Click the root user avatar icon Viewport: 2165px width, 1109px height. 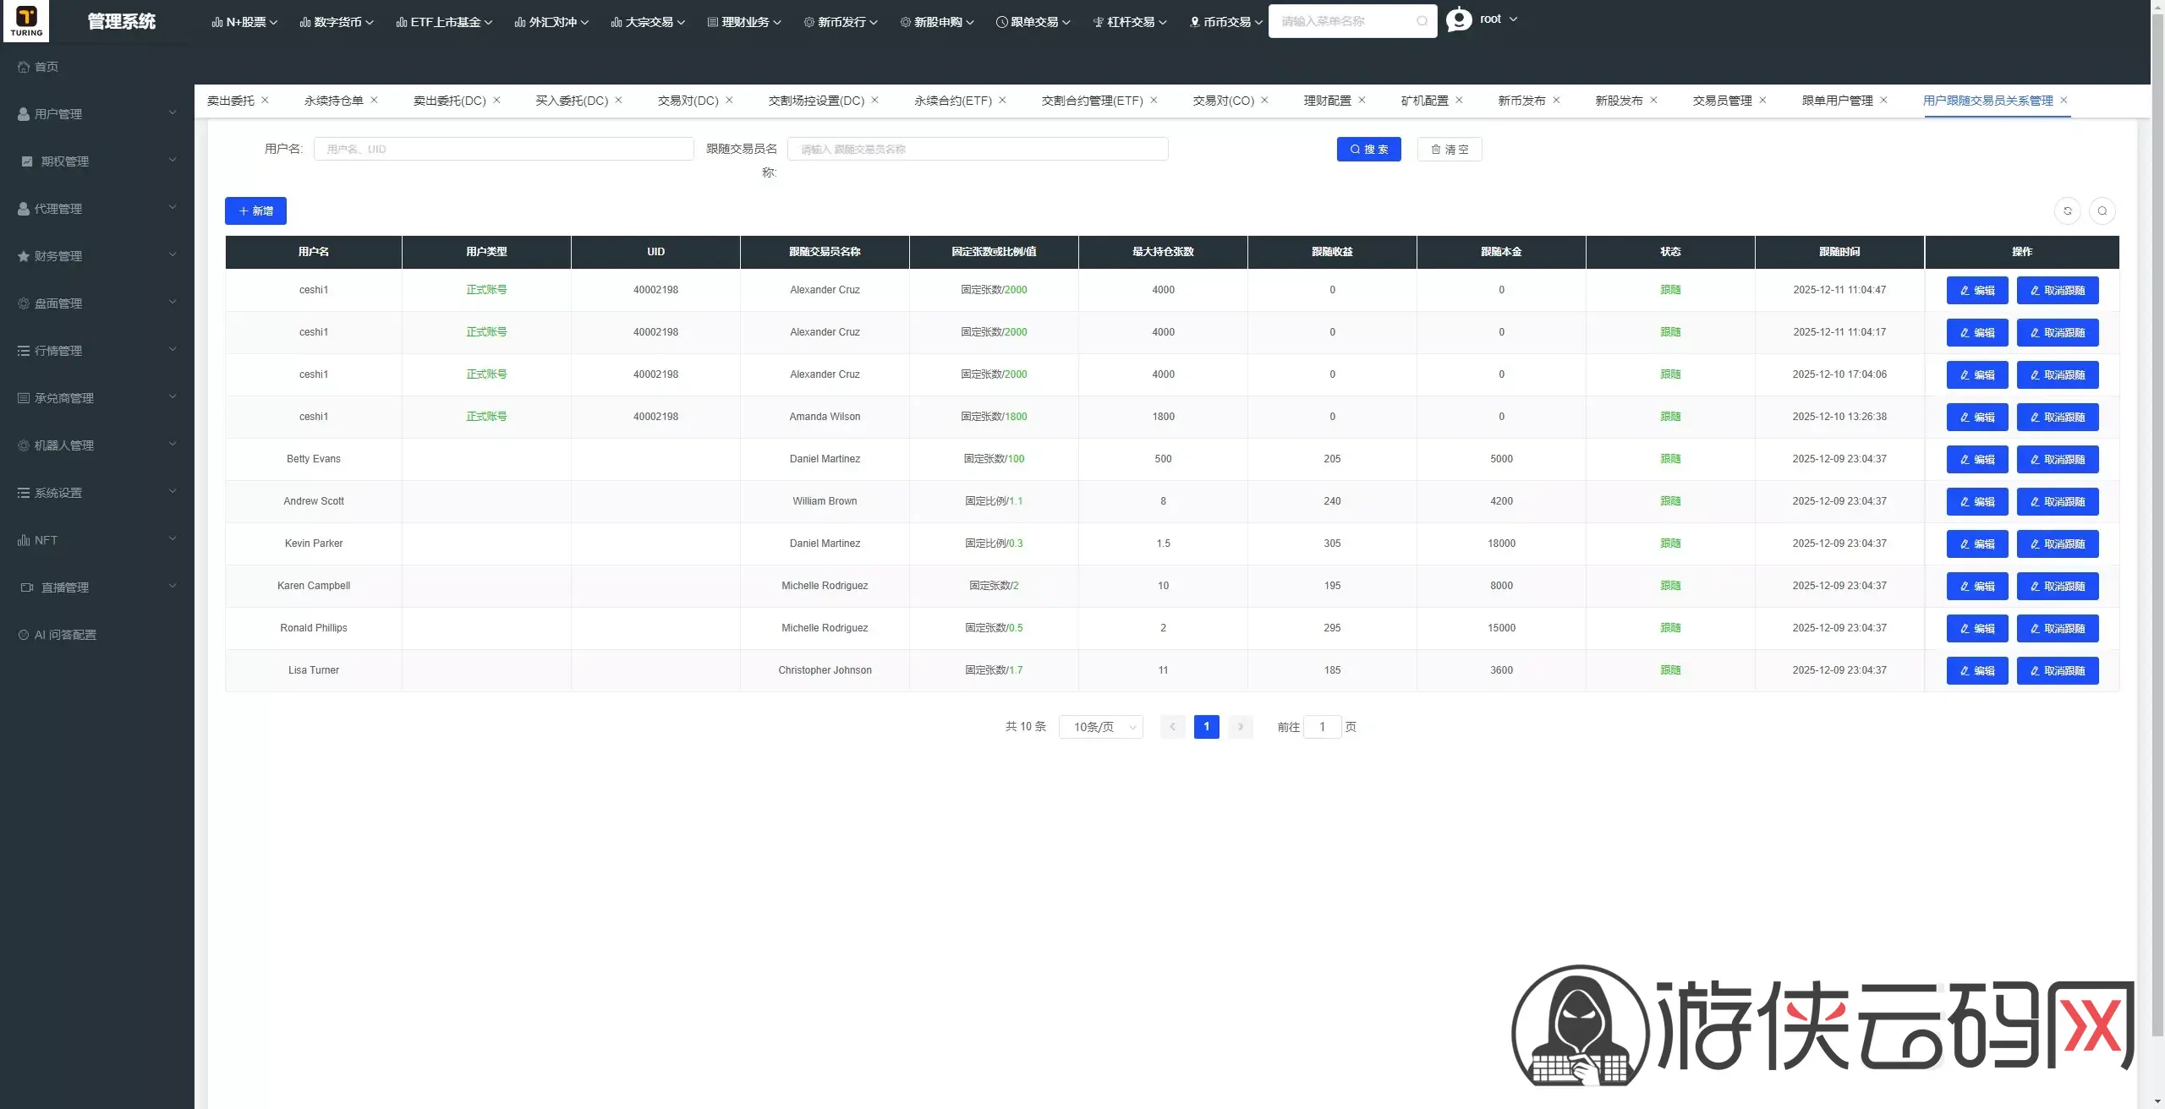point(1459,19)
